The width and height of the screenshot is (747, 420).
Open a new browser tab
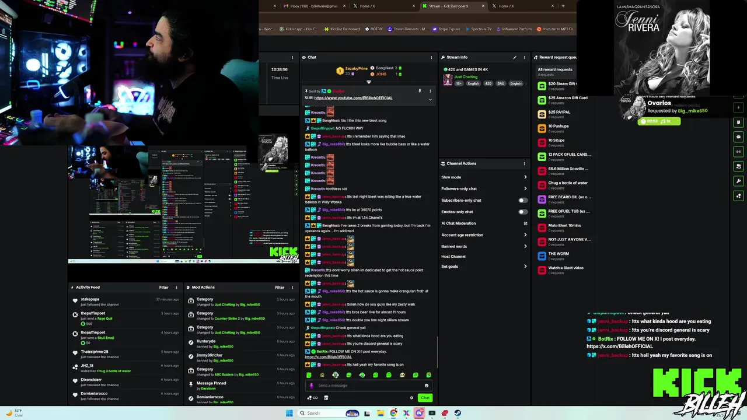click(563, 6)
